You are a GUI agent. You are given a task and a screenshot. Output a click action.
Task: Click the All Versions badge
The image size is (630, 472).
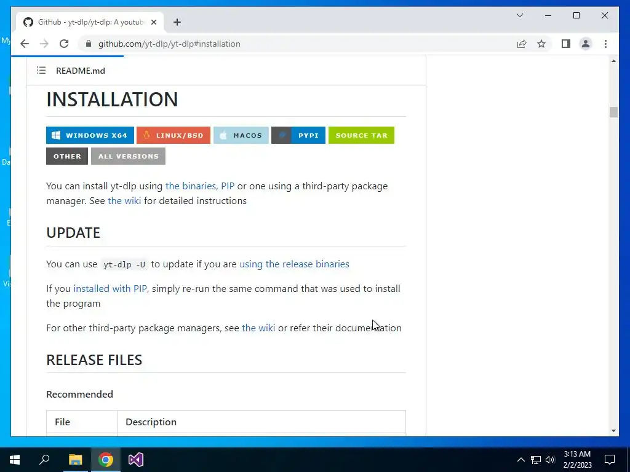click(128, 156)
